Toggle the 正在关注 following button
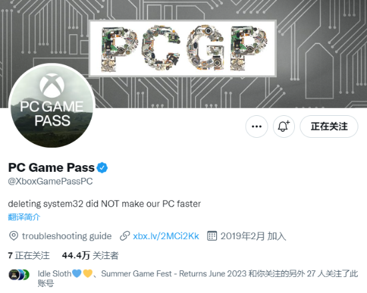Viewport: 367px width, 293px height. point(329,127)
